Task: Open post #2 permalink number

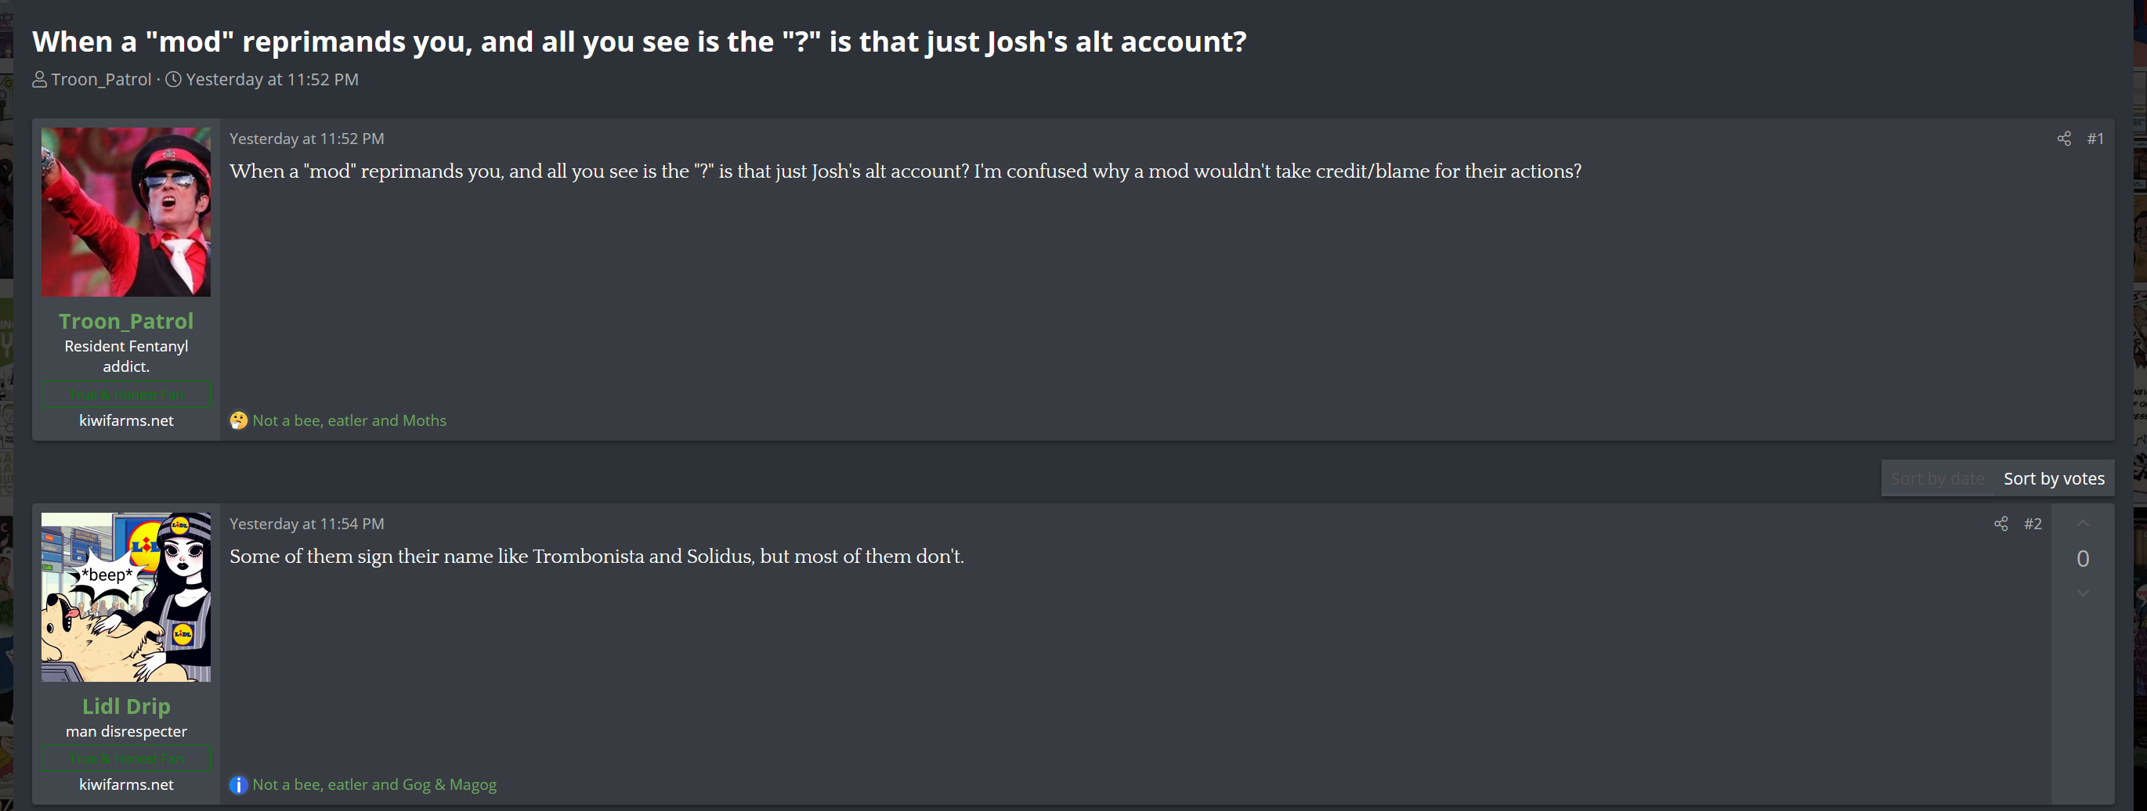Action: (2033, 524)
